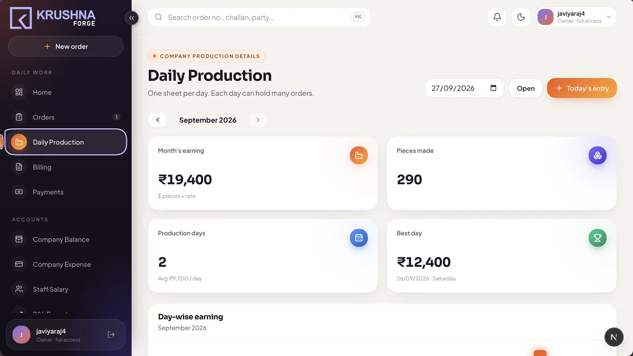Image resolution: width=633 pixels, height=356 pixels.
Task: Click Pieces made purple icon
Action: point(597,155)
